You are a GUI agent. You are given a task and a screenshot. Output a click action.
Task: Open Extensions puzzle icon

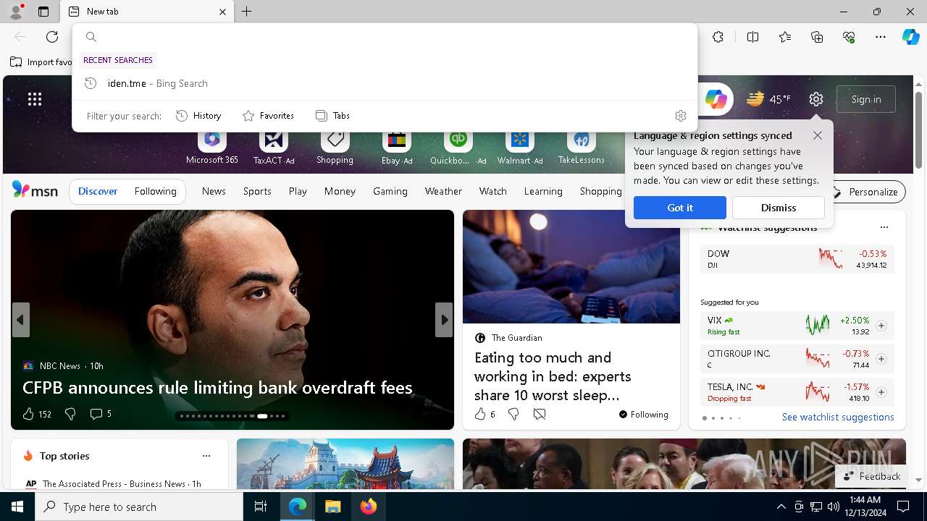click(718, 37)
